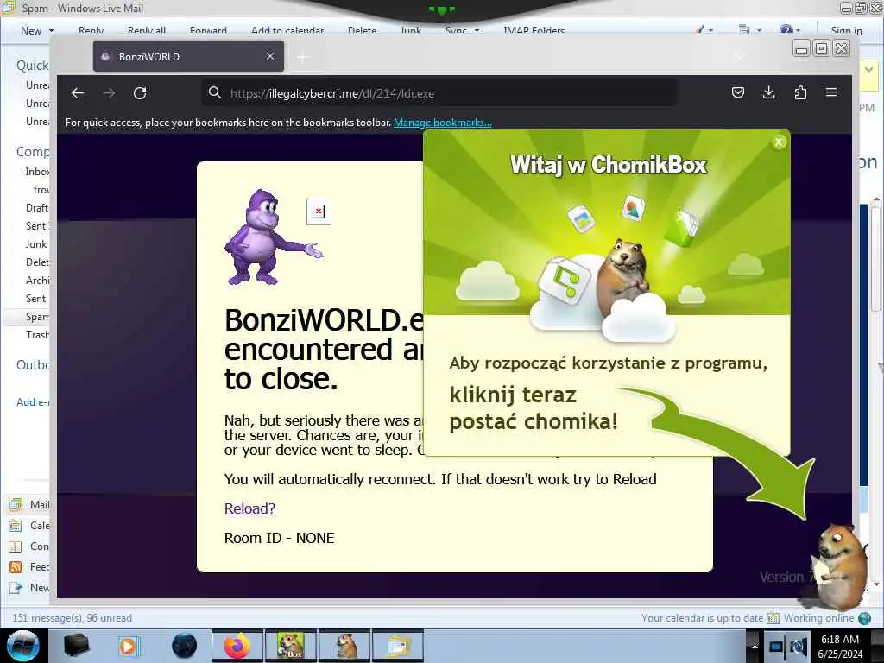The width and height of the screenshot is (884, 663).
Task: Switch to Calendar view in Live Mail
Action: coord(29,526)
